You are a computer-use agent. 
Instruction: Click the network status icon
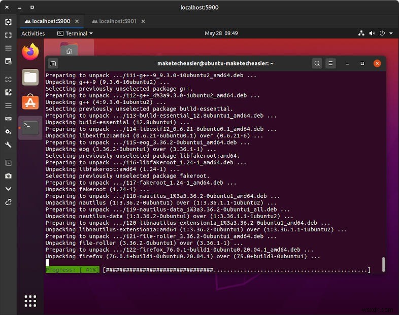[x=361, y=33]
